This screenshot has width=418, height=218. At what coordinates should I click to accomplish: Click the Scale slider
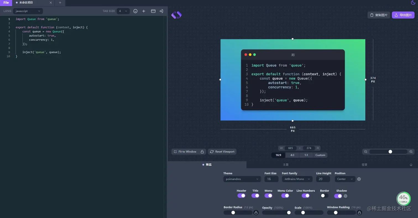coord(309,212)
